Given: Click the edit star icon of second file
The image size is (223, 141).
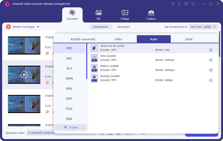Looking at the screenshot, I should [47, 82].
